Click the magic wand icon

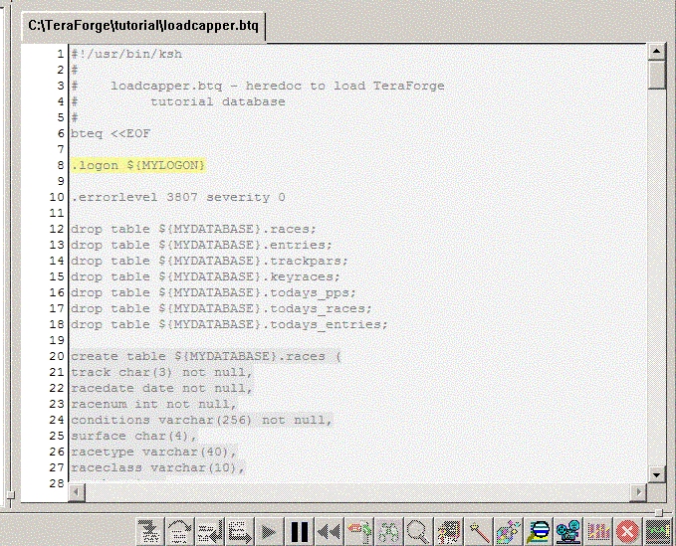[479, 532]
